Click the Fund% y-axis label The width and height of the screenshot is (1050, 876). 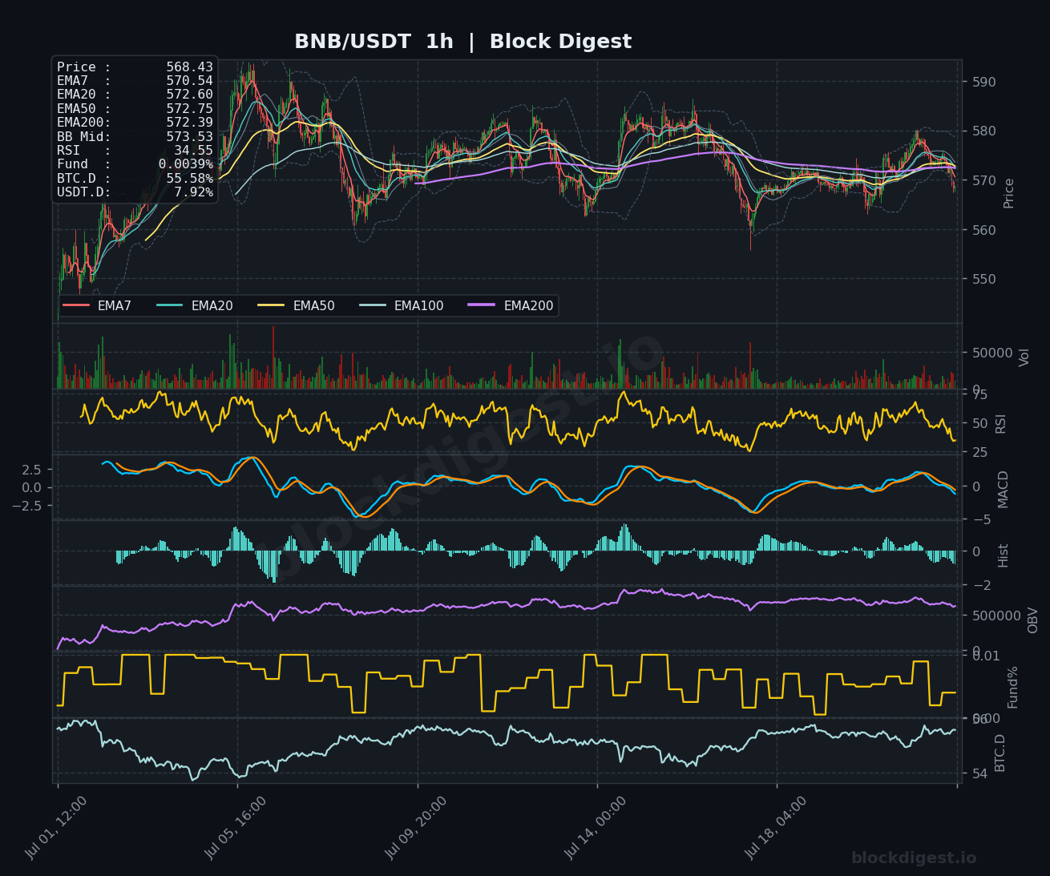click(1012, 687)
